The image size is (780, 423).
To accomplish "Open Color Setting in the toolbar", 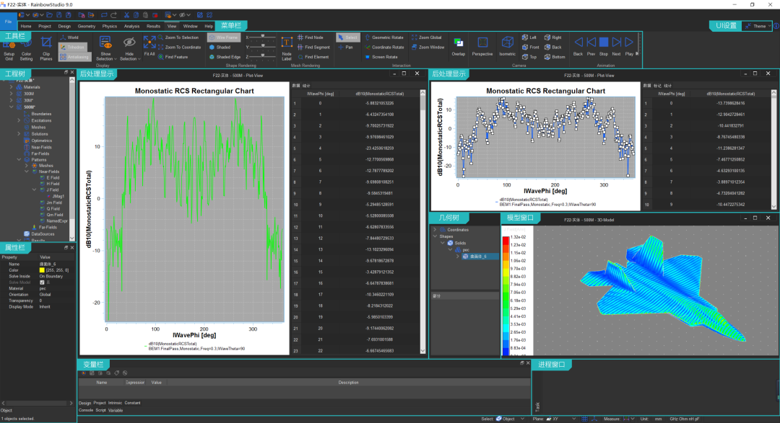I will pyautogui.click(x=27, y=50).
